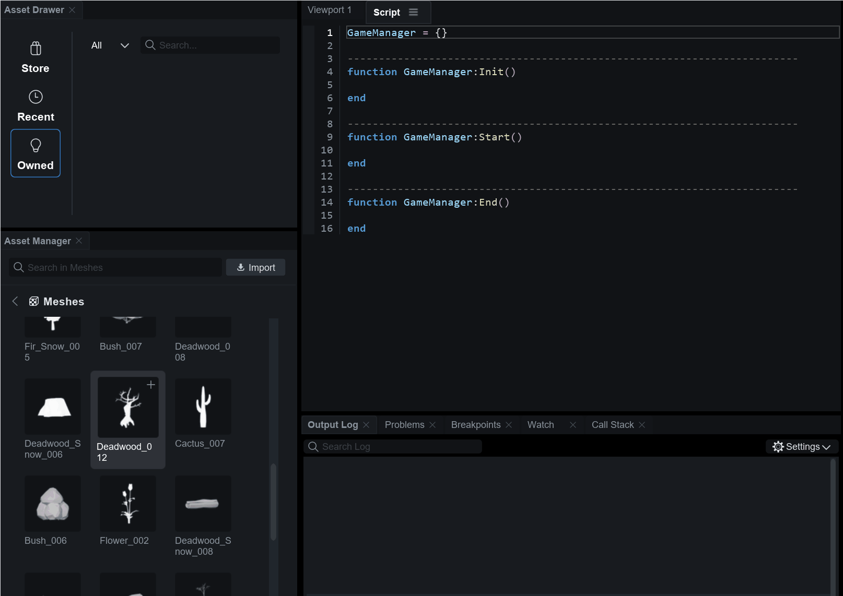Click the plus icon on Deadwood_012
The width and height of the screenshot is (843, 596).
click(151, 385)
